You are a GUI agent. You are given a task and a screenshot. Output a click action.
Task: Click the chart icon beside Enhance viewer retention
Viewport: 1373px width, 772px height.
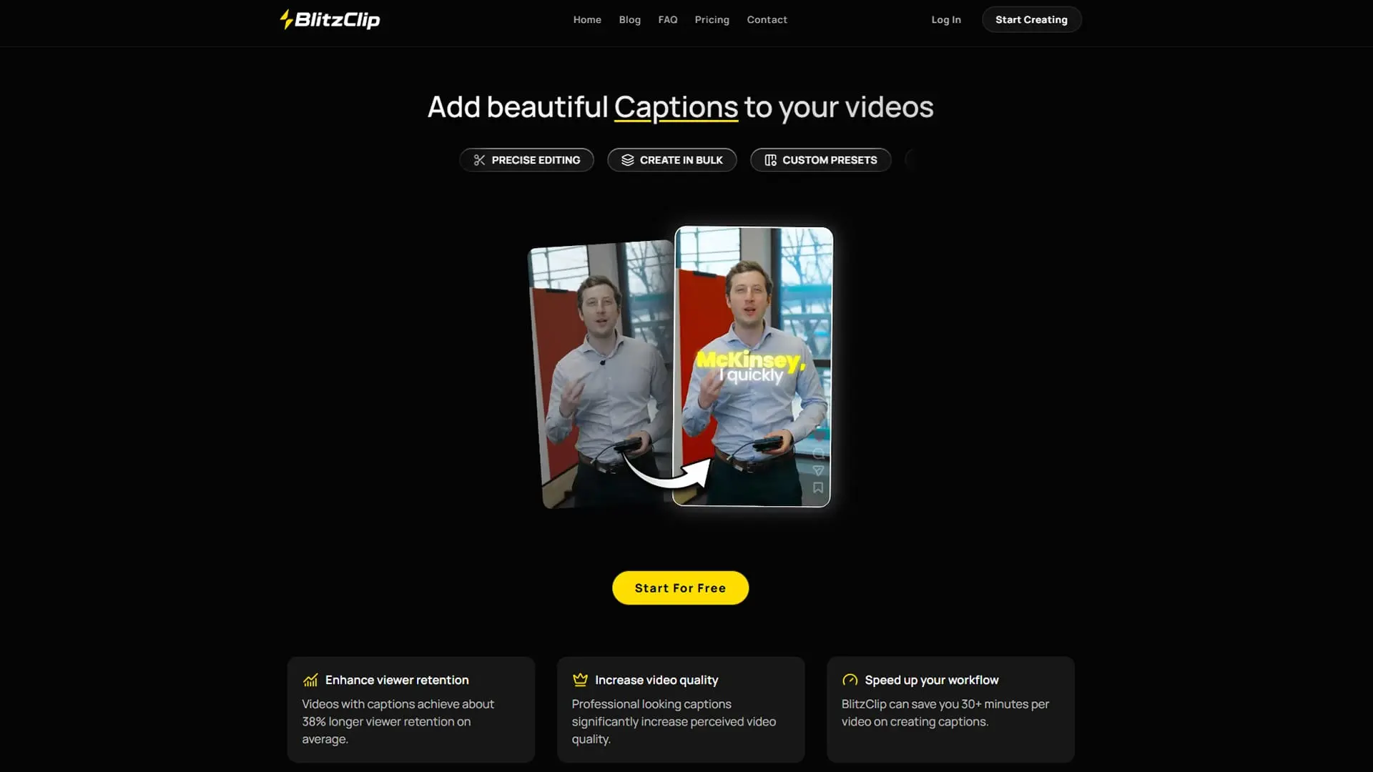click(x=310, y=680)
